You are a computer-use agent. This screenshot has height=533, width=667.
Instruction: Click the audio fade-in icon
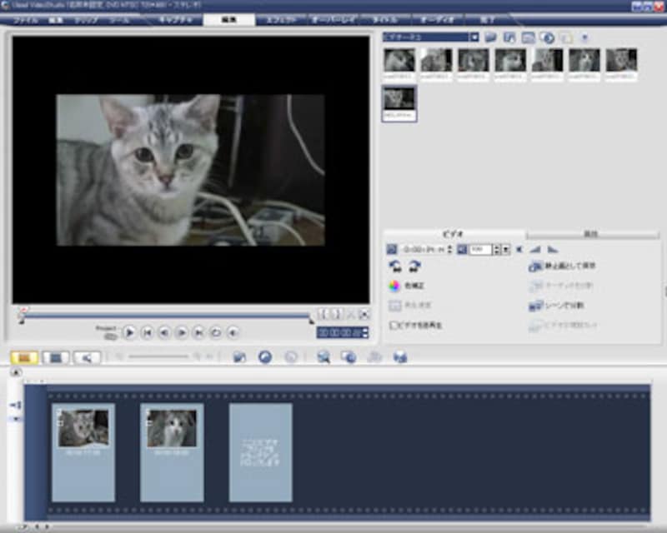click(x=535, y=249)
